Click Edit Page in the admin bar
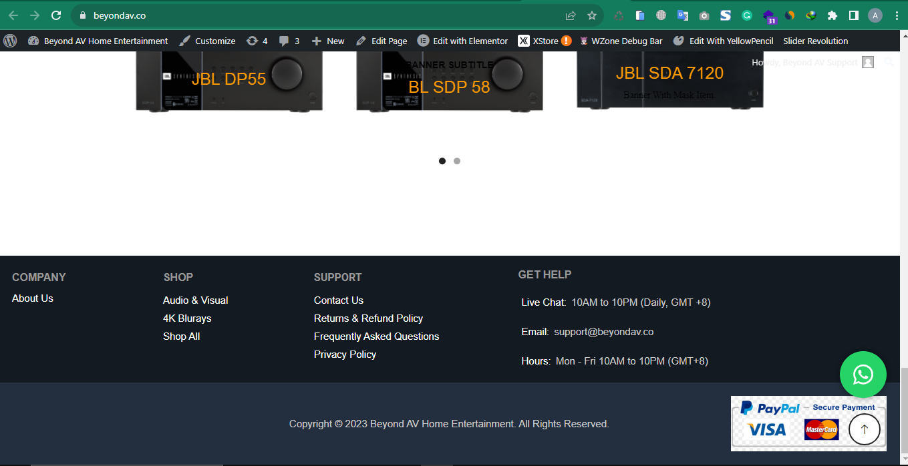The image size is (908, 466). (382, 41)
